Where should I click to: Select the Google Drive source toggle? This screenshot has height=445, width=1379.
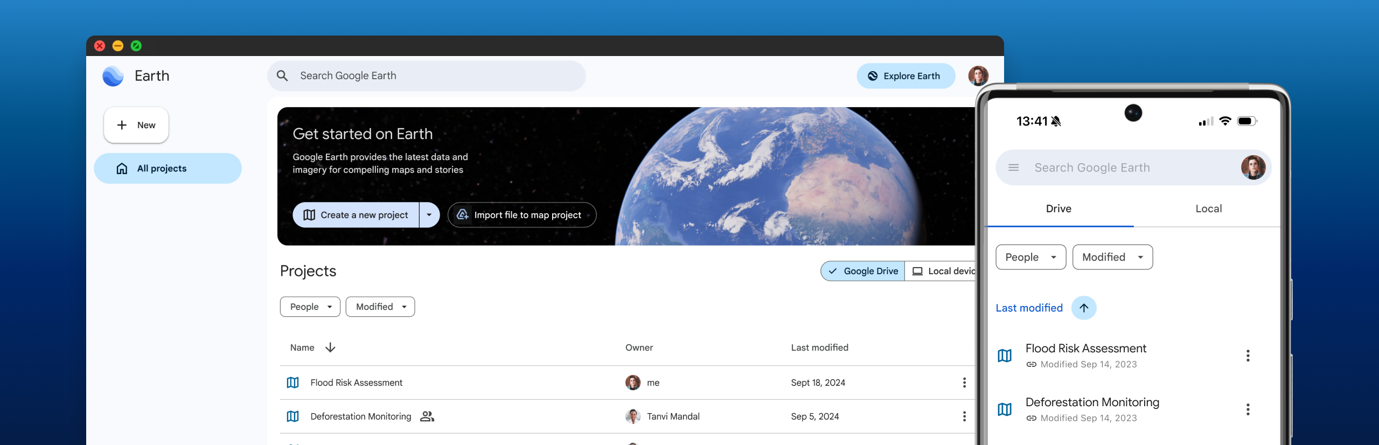point(862,272)
